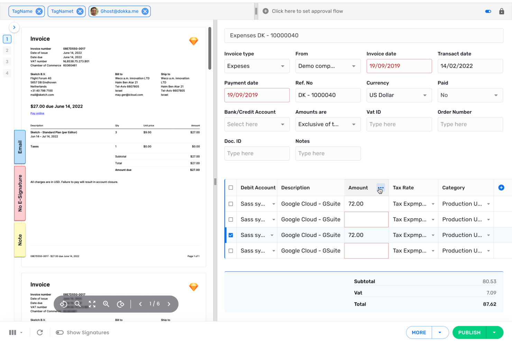Open the Paid status dropdown
Screen dimensions: 512x341
click(470, 95)
